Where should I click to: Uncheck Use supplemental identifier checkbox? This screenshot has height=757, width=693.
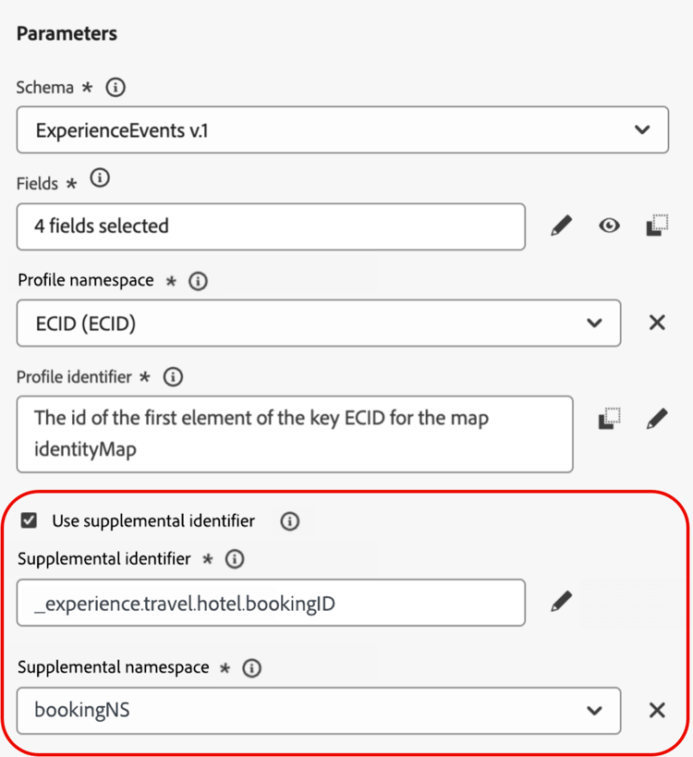click(x=30, y=521)
